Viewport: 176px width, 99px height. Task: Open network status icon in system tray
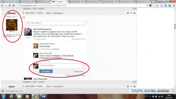click(159, 97)
